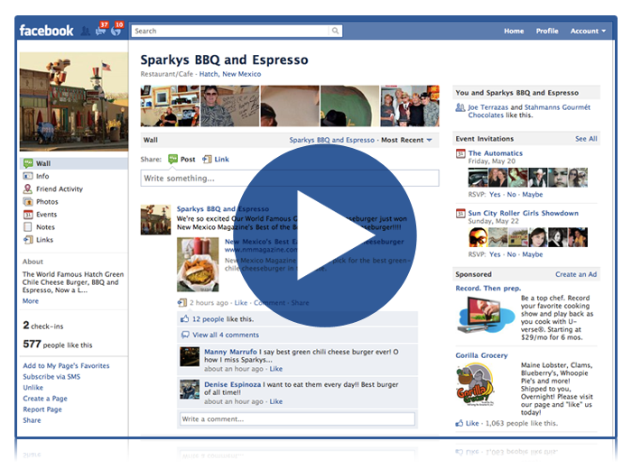Open the Record. Then prep. ad title

488,289
